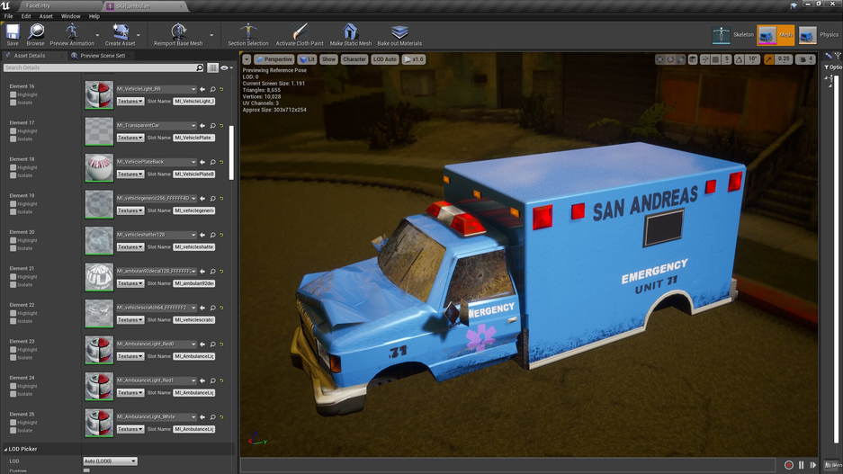
Task: Check Isolate for Element 20
Action: pyautogui.click(x=13, y=248)
